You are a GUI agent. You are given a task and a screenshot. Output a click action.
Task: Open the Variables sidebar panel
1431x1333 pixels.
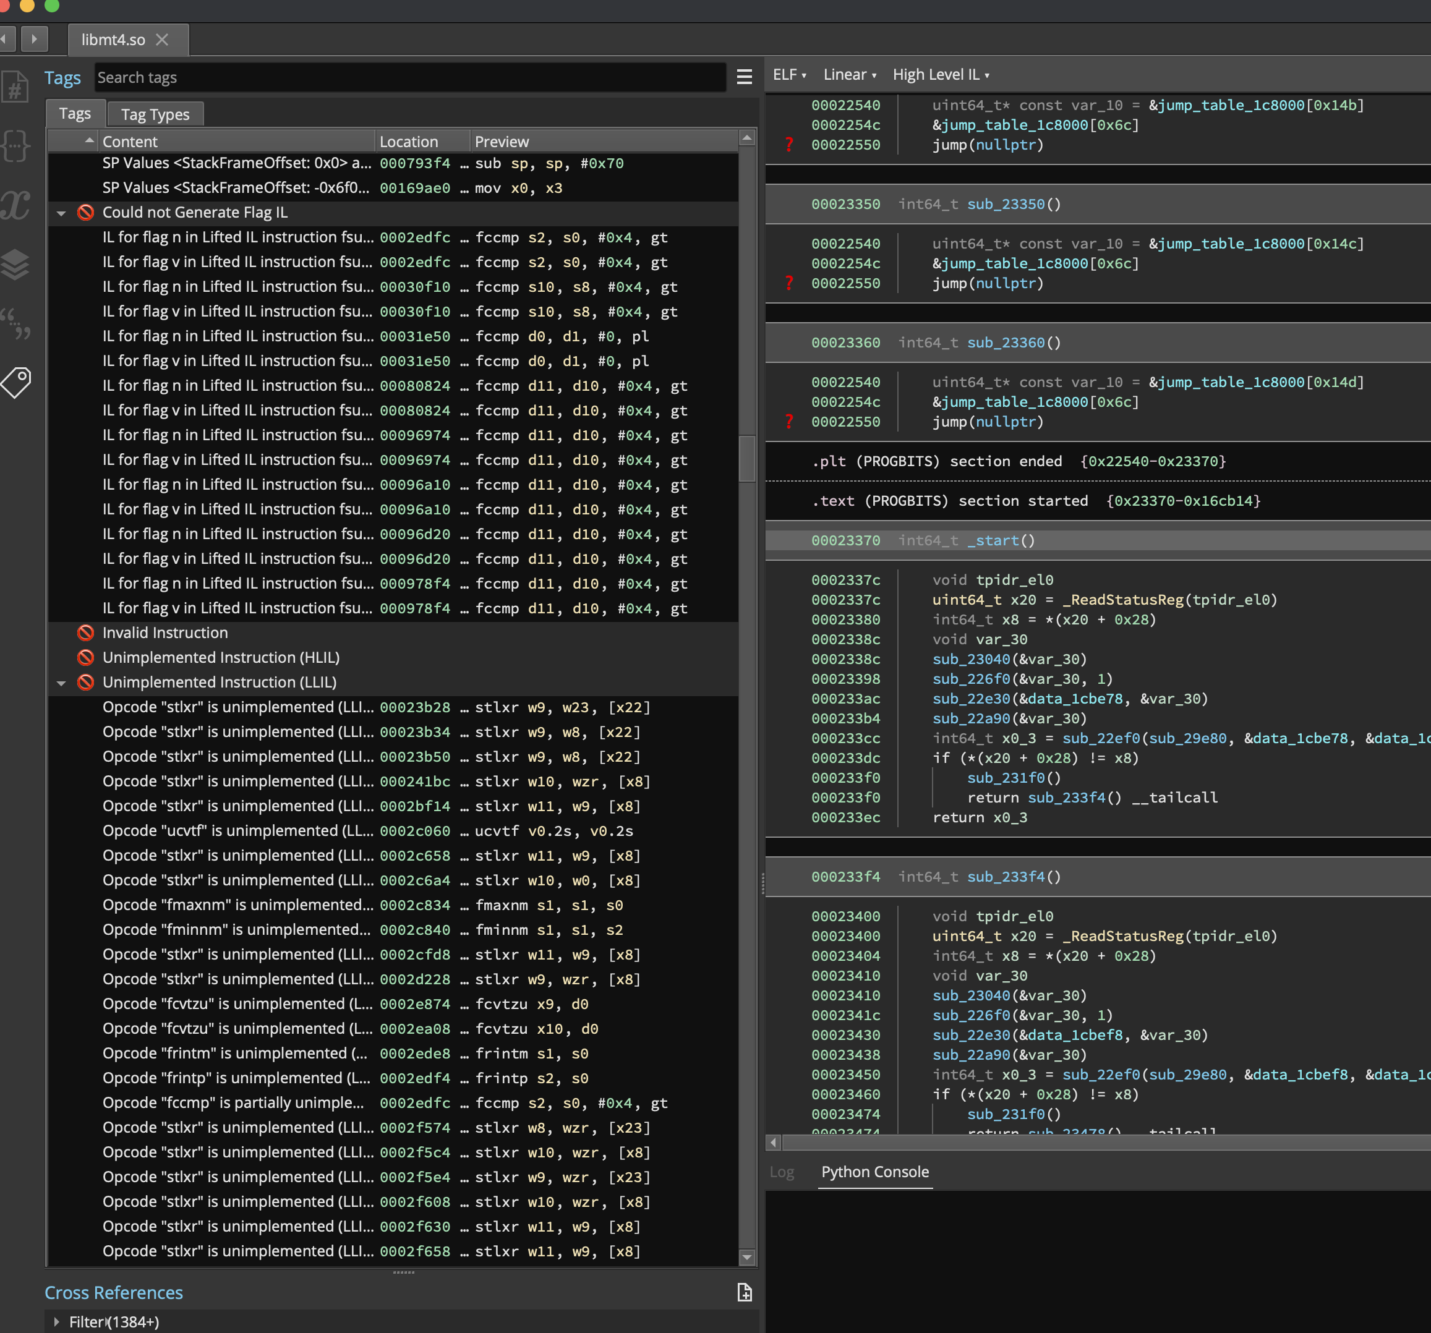16,205
